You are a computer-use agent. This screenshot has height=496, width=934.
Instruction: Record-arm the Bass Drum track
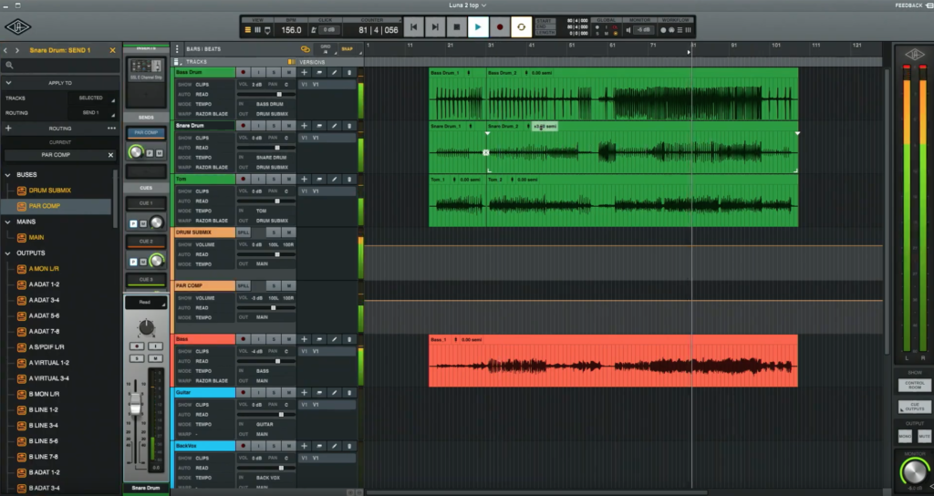[x=243, y=73]
